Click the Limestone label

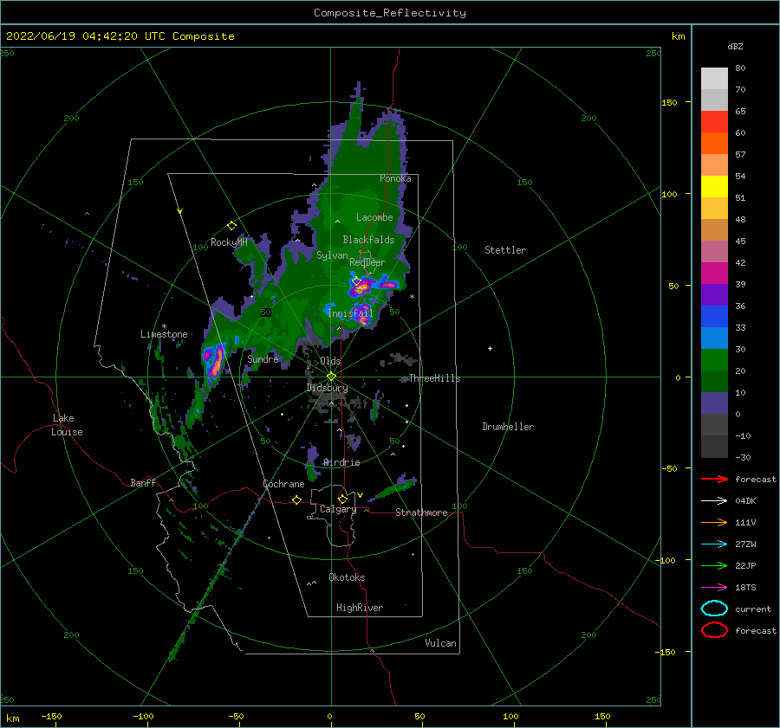(x=164, y=334)
